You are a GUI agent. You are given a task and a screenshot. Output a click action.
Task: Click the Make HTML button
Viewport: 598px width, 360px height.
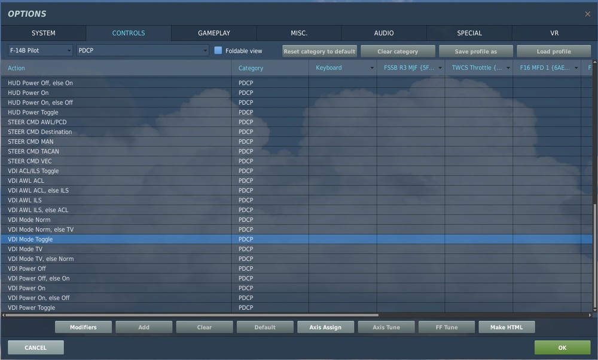pyautogui.click(x=507, y=327)
